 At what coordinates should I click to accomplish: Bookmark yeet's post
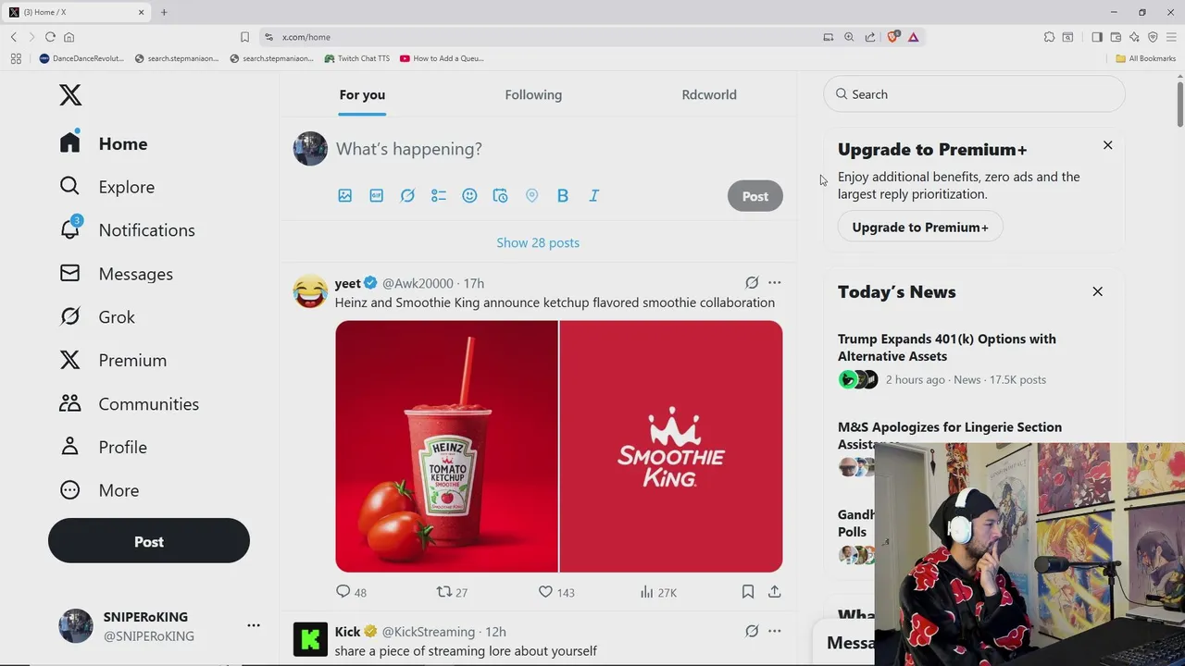click(x=748, y=592)
